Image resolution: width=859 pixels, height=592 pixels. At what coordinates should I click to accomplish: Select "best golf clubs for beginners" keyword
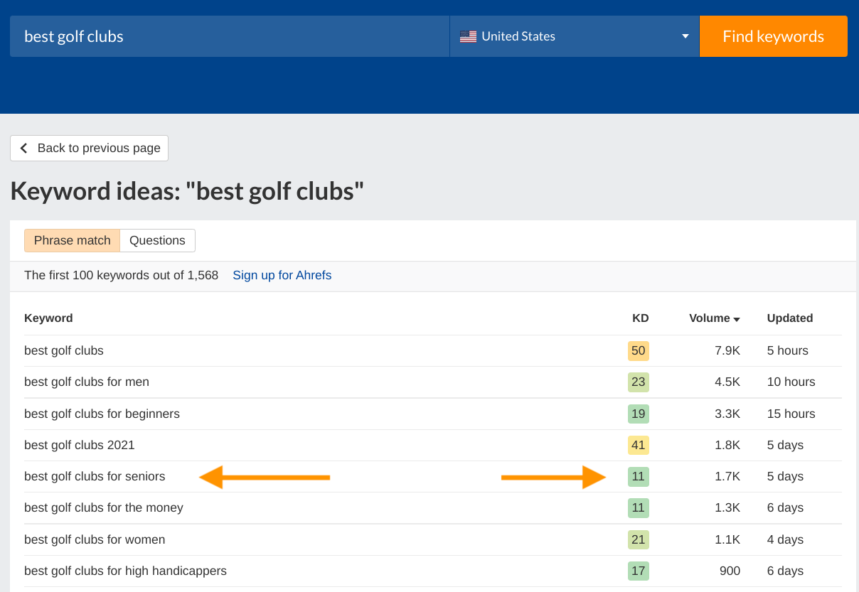click(x=102, y=414)
